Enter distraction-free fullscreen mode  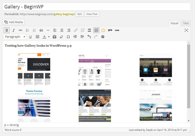click(186, 30)
